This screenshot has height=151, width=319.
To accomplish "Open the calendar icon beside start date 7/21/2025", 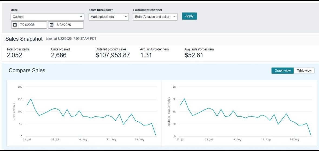I will [x=15, y=25].
